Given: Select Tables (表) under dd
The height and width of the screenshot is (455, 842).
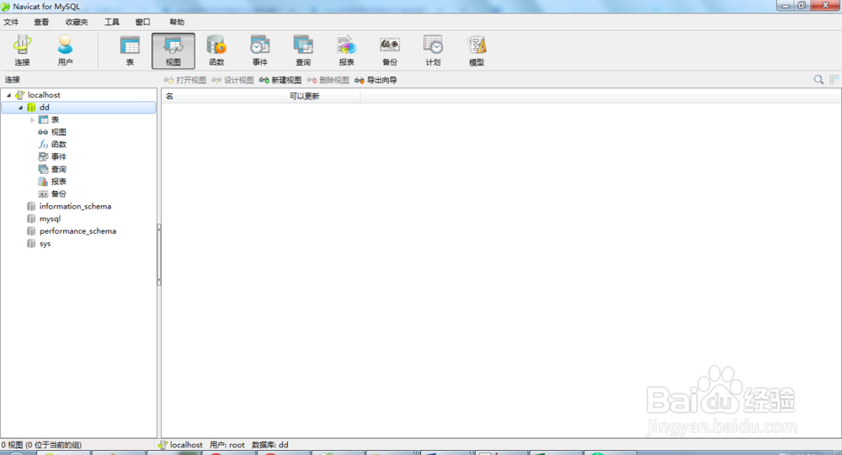Looking at the screenshot, I should tap(55, 119).
